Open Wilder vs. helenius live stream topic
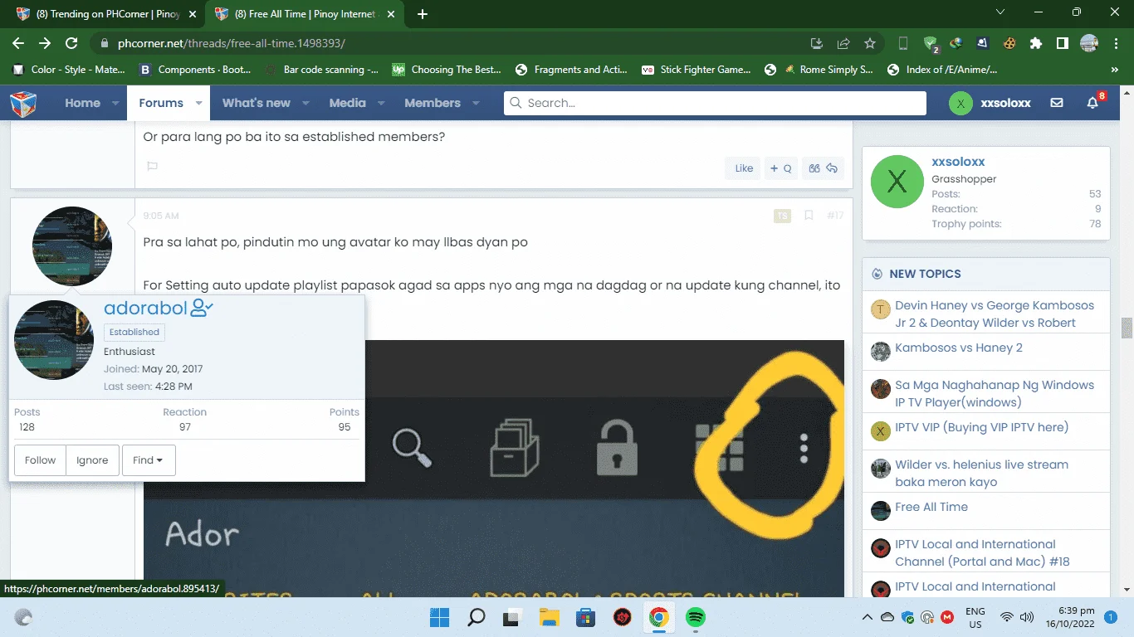The image size is (1134, 637). pos(981,473)
